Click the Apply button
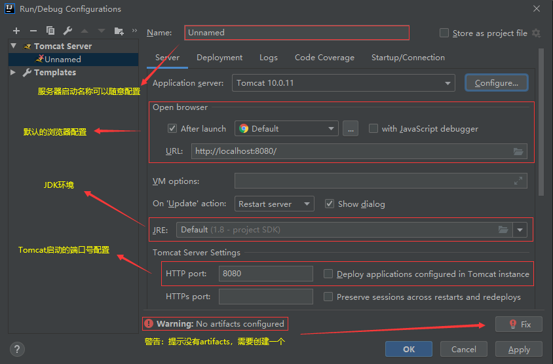Image resolution: width=553 pixels, height=364 pixels. [x=519, y=349]
